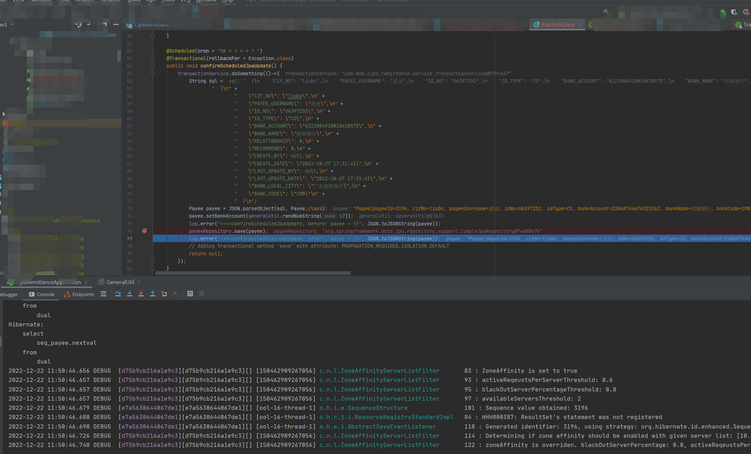This screenshot has width=751, height=454.
Task: Collapse the confirmScheduledJpaUpdate method fold arrow
Action: (152, 66)
